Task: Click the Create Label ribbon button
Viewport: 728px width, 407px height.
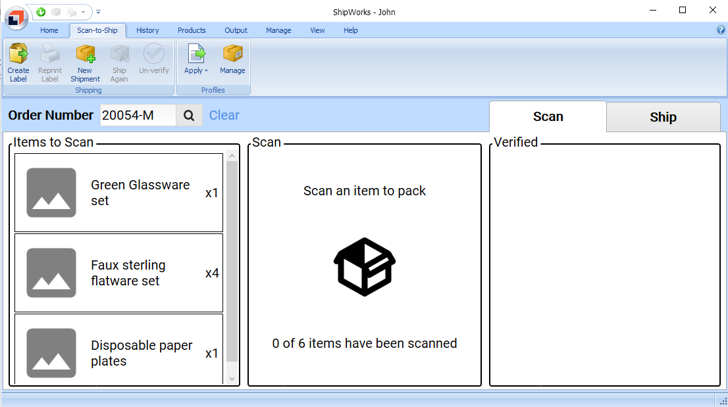Action: [x=18, y=62]
